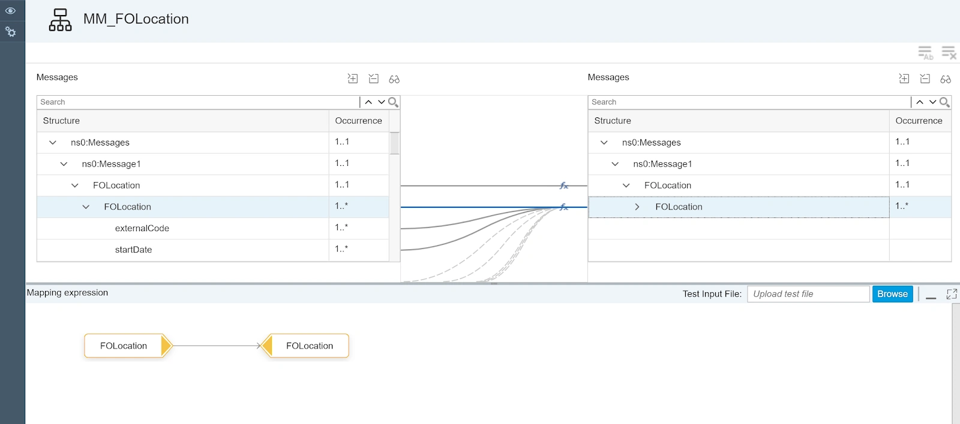Click target search magnifier icon
Image resolution: width=960 pixels, height=424 pixels.
pos(944,102)
